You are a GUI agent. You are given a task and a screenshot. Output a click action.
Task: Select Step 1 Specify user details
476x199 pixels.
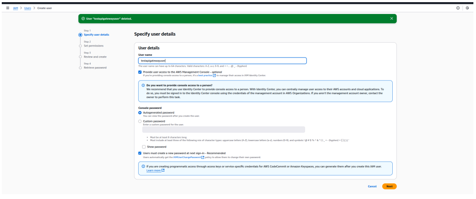point(96,34)
